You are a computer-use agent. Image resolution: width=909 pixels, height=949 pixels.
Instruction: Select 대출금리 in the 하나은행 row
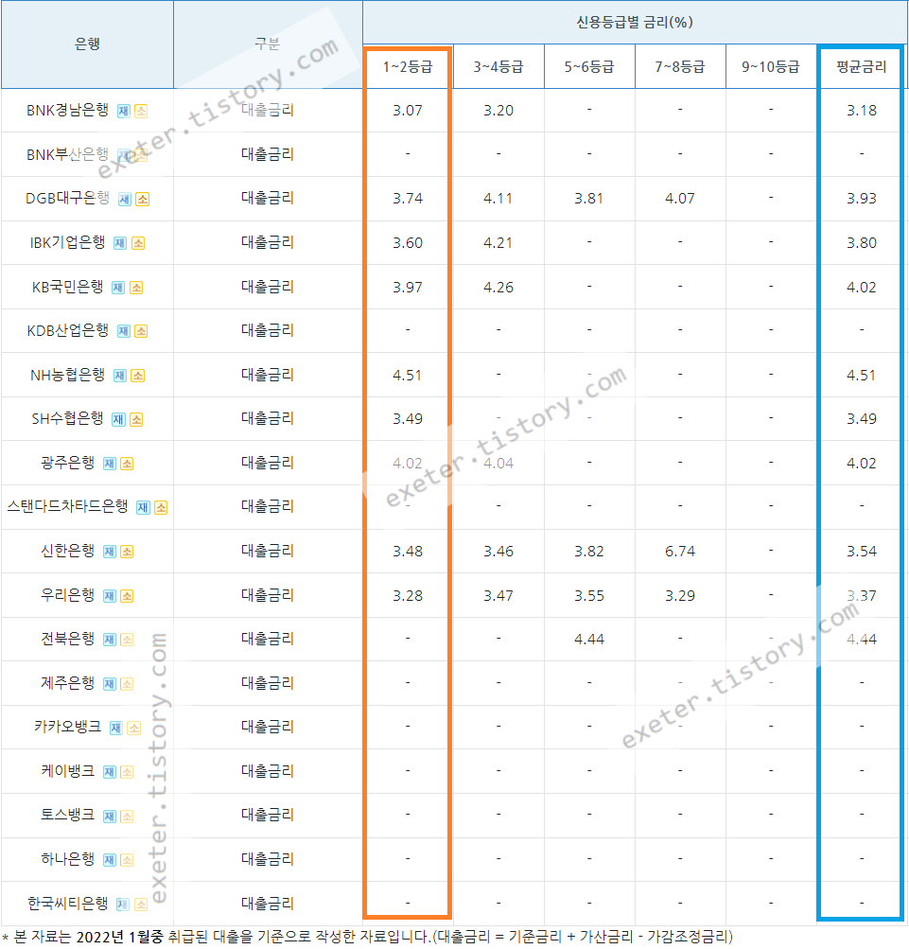268,859
